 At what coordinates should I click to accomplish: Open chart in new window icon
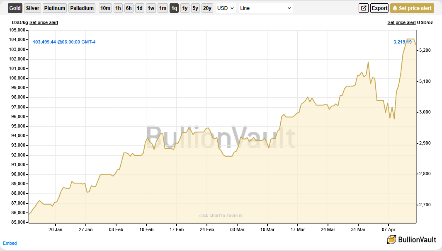pos(363,8)
